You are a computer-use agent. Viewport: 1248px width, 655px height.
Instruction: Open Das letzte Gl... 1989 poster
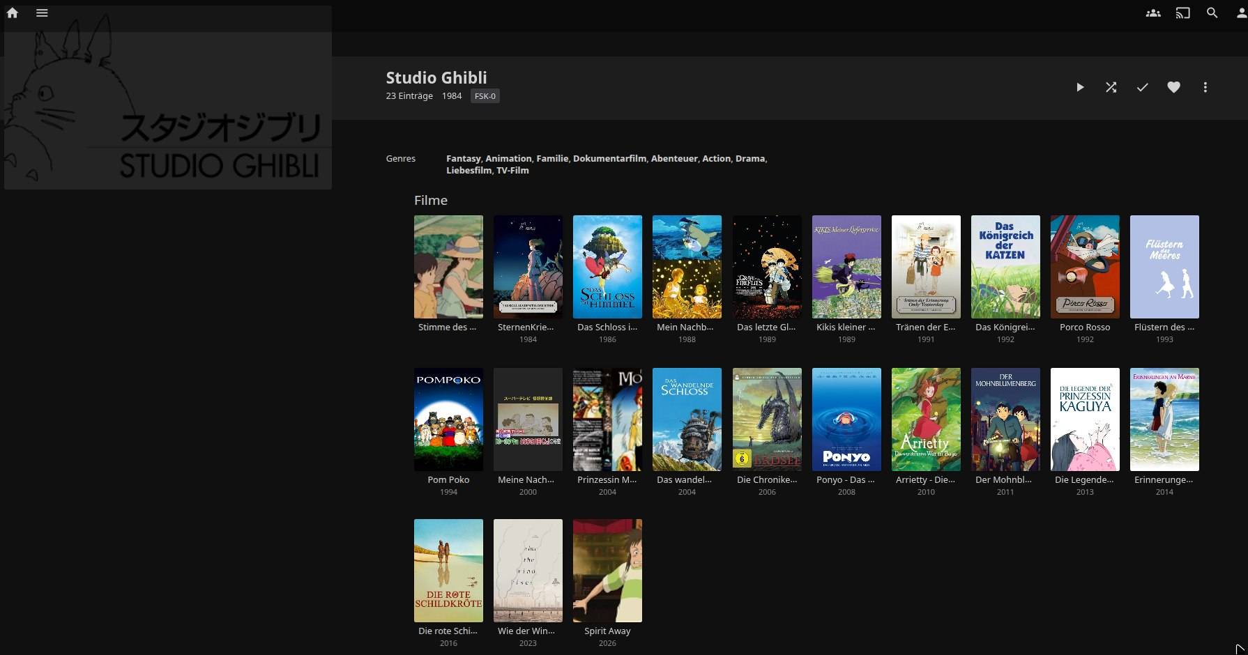tap(767, 267)
